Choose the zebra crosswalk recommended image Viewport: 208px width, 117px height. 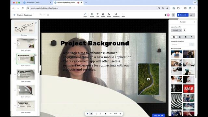[x=176, y=101]
